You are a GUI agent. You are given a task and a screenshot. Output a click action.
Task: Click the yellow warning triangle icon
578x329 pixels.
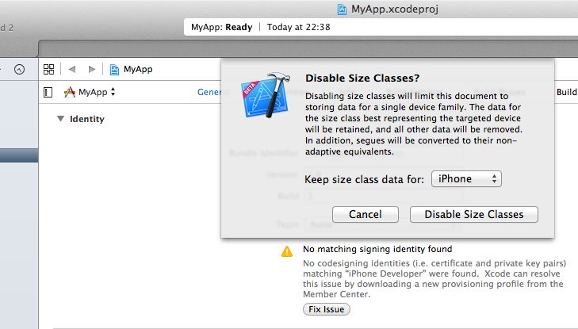287,251
